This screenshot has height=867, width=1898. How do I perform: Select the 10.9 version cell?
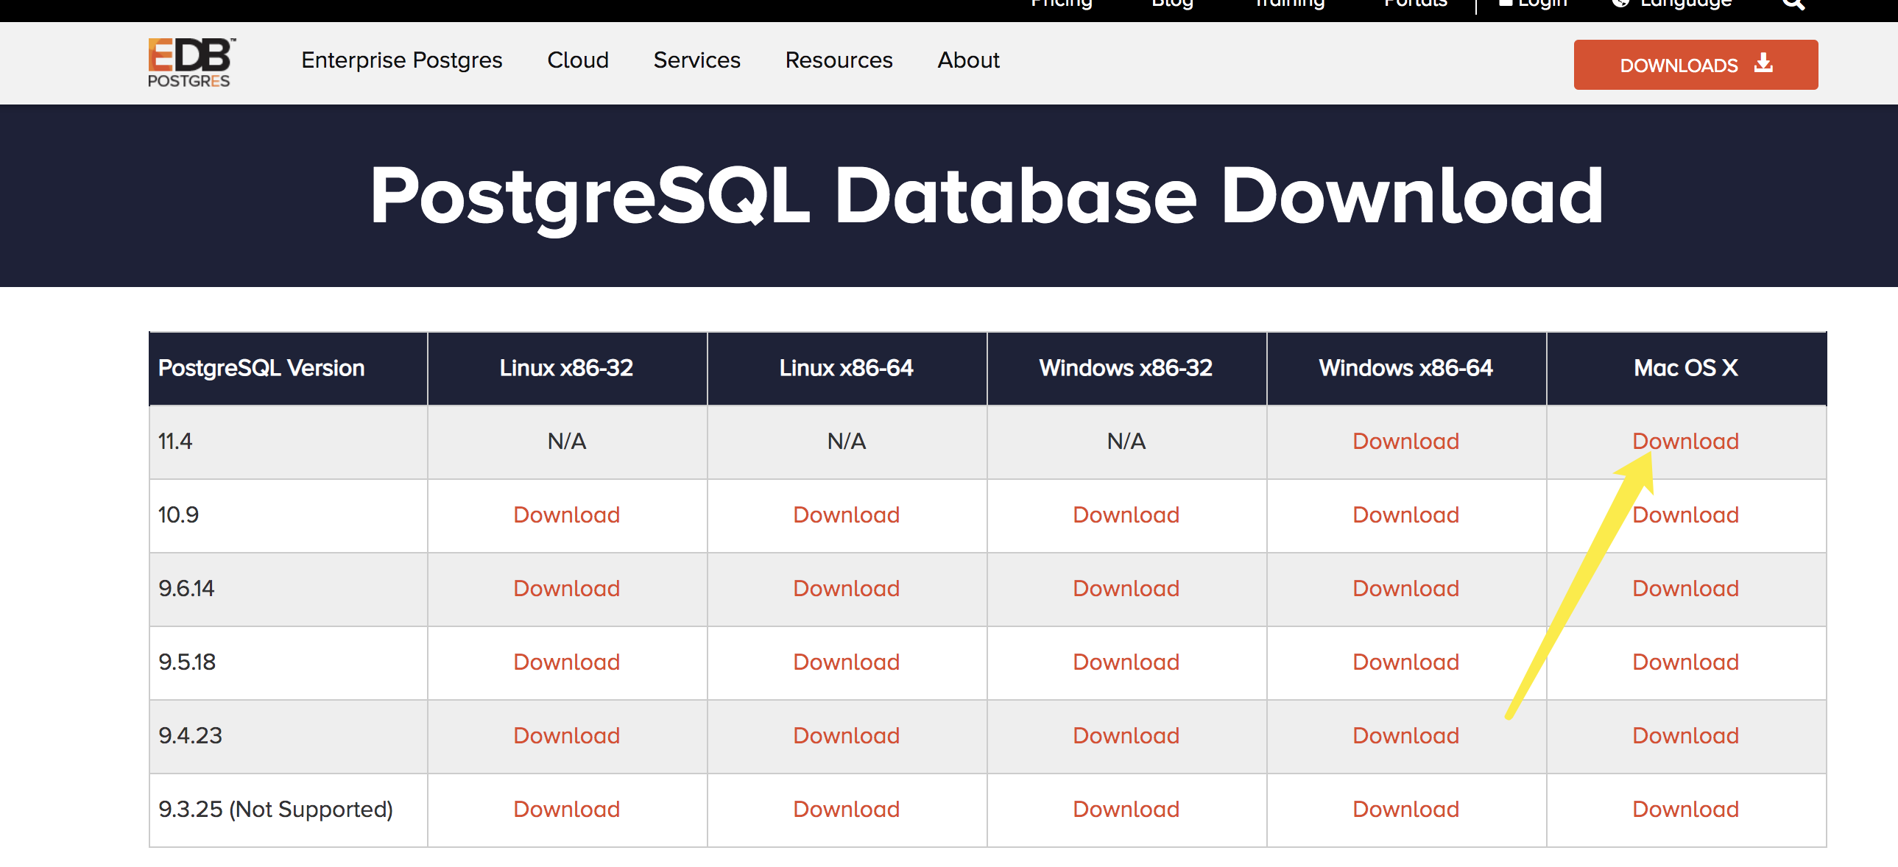click(288, 516)
